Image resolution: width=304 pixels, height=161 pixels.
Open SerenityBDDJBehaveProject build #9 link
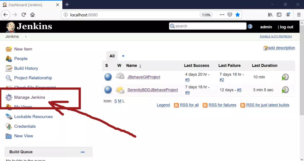[x=187, y=92]
